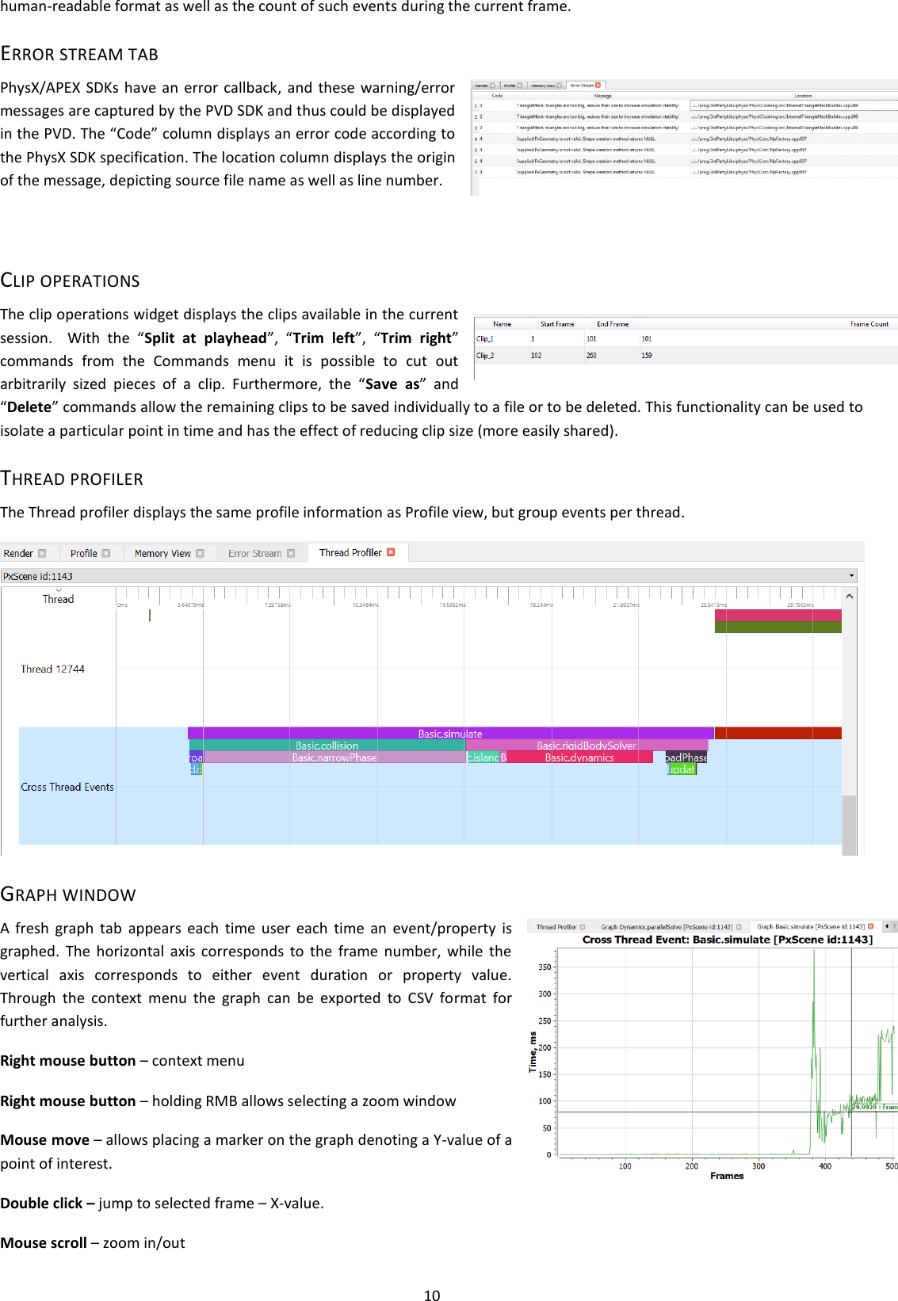Screen dimensions: 898x1301
Task: Close the Thread Profiler tab in the graph window
Action: pos(583,927)
